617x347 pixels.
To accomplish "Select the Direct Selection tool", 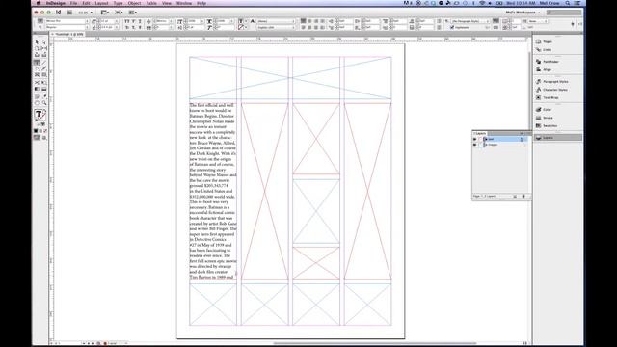I will pos(43,41).
